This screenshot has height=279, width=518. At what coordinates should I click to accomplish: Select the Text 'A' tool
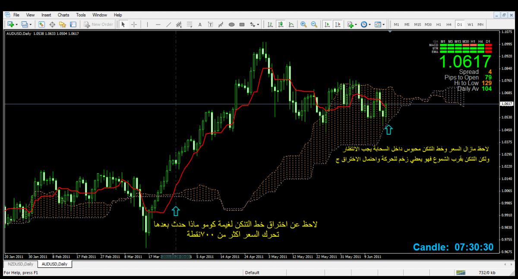200,25
